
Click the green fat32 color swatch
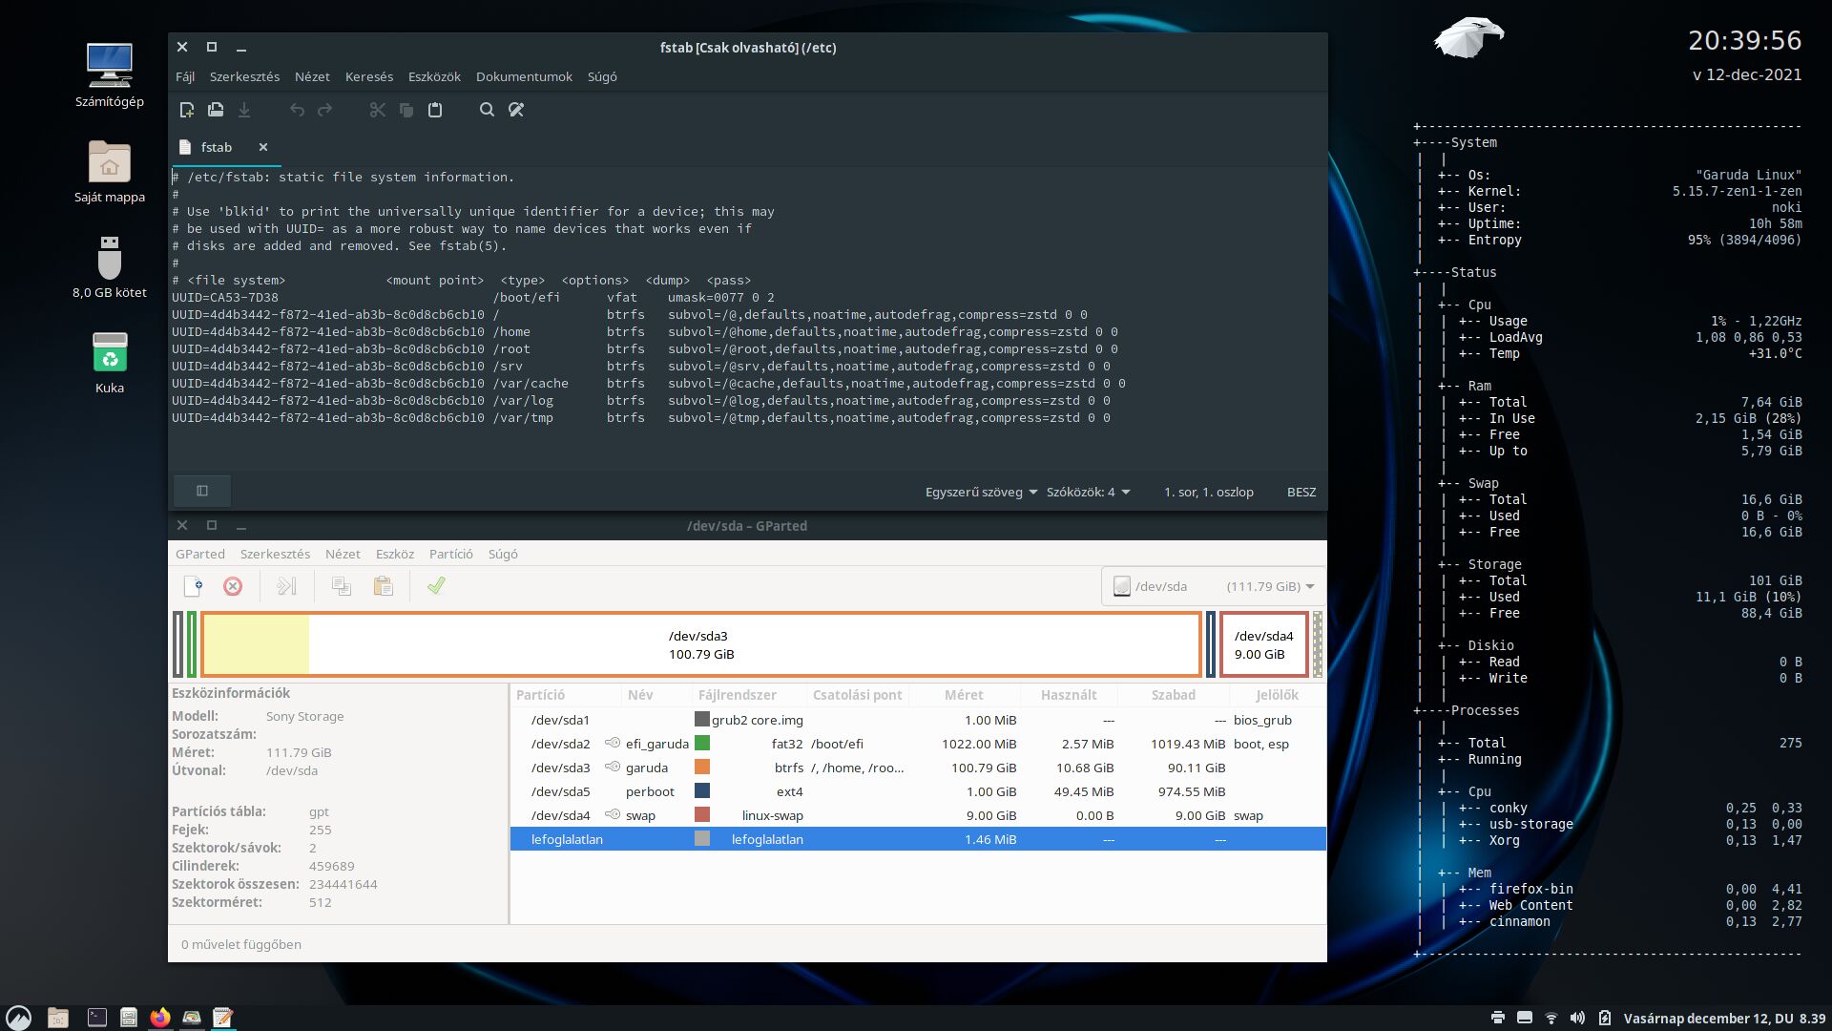(702, 743)
